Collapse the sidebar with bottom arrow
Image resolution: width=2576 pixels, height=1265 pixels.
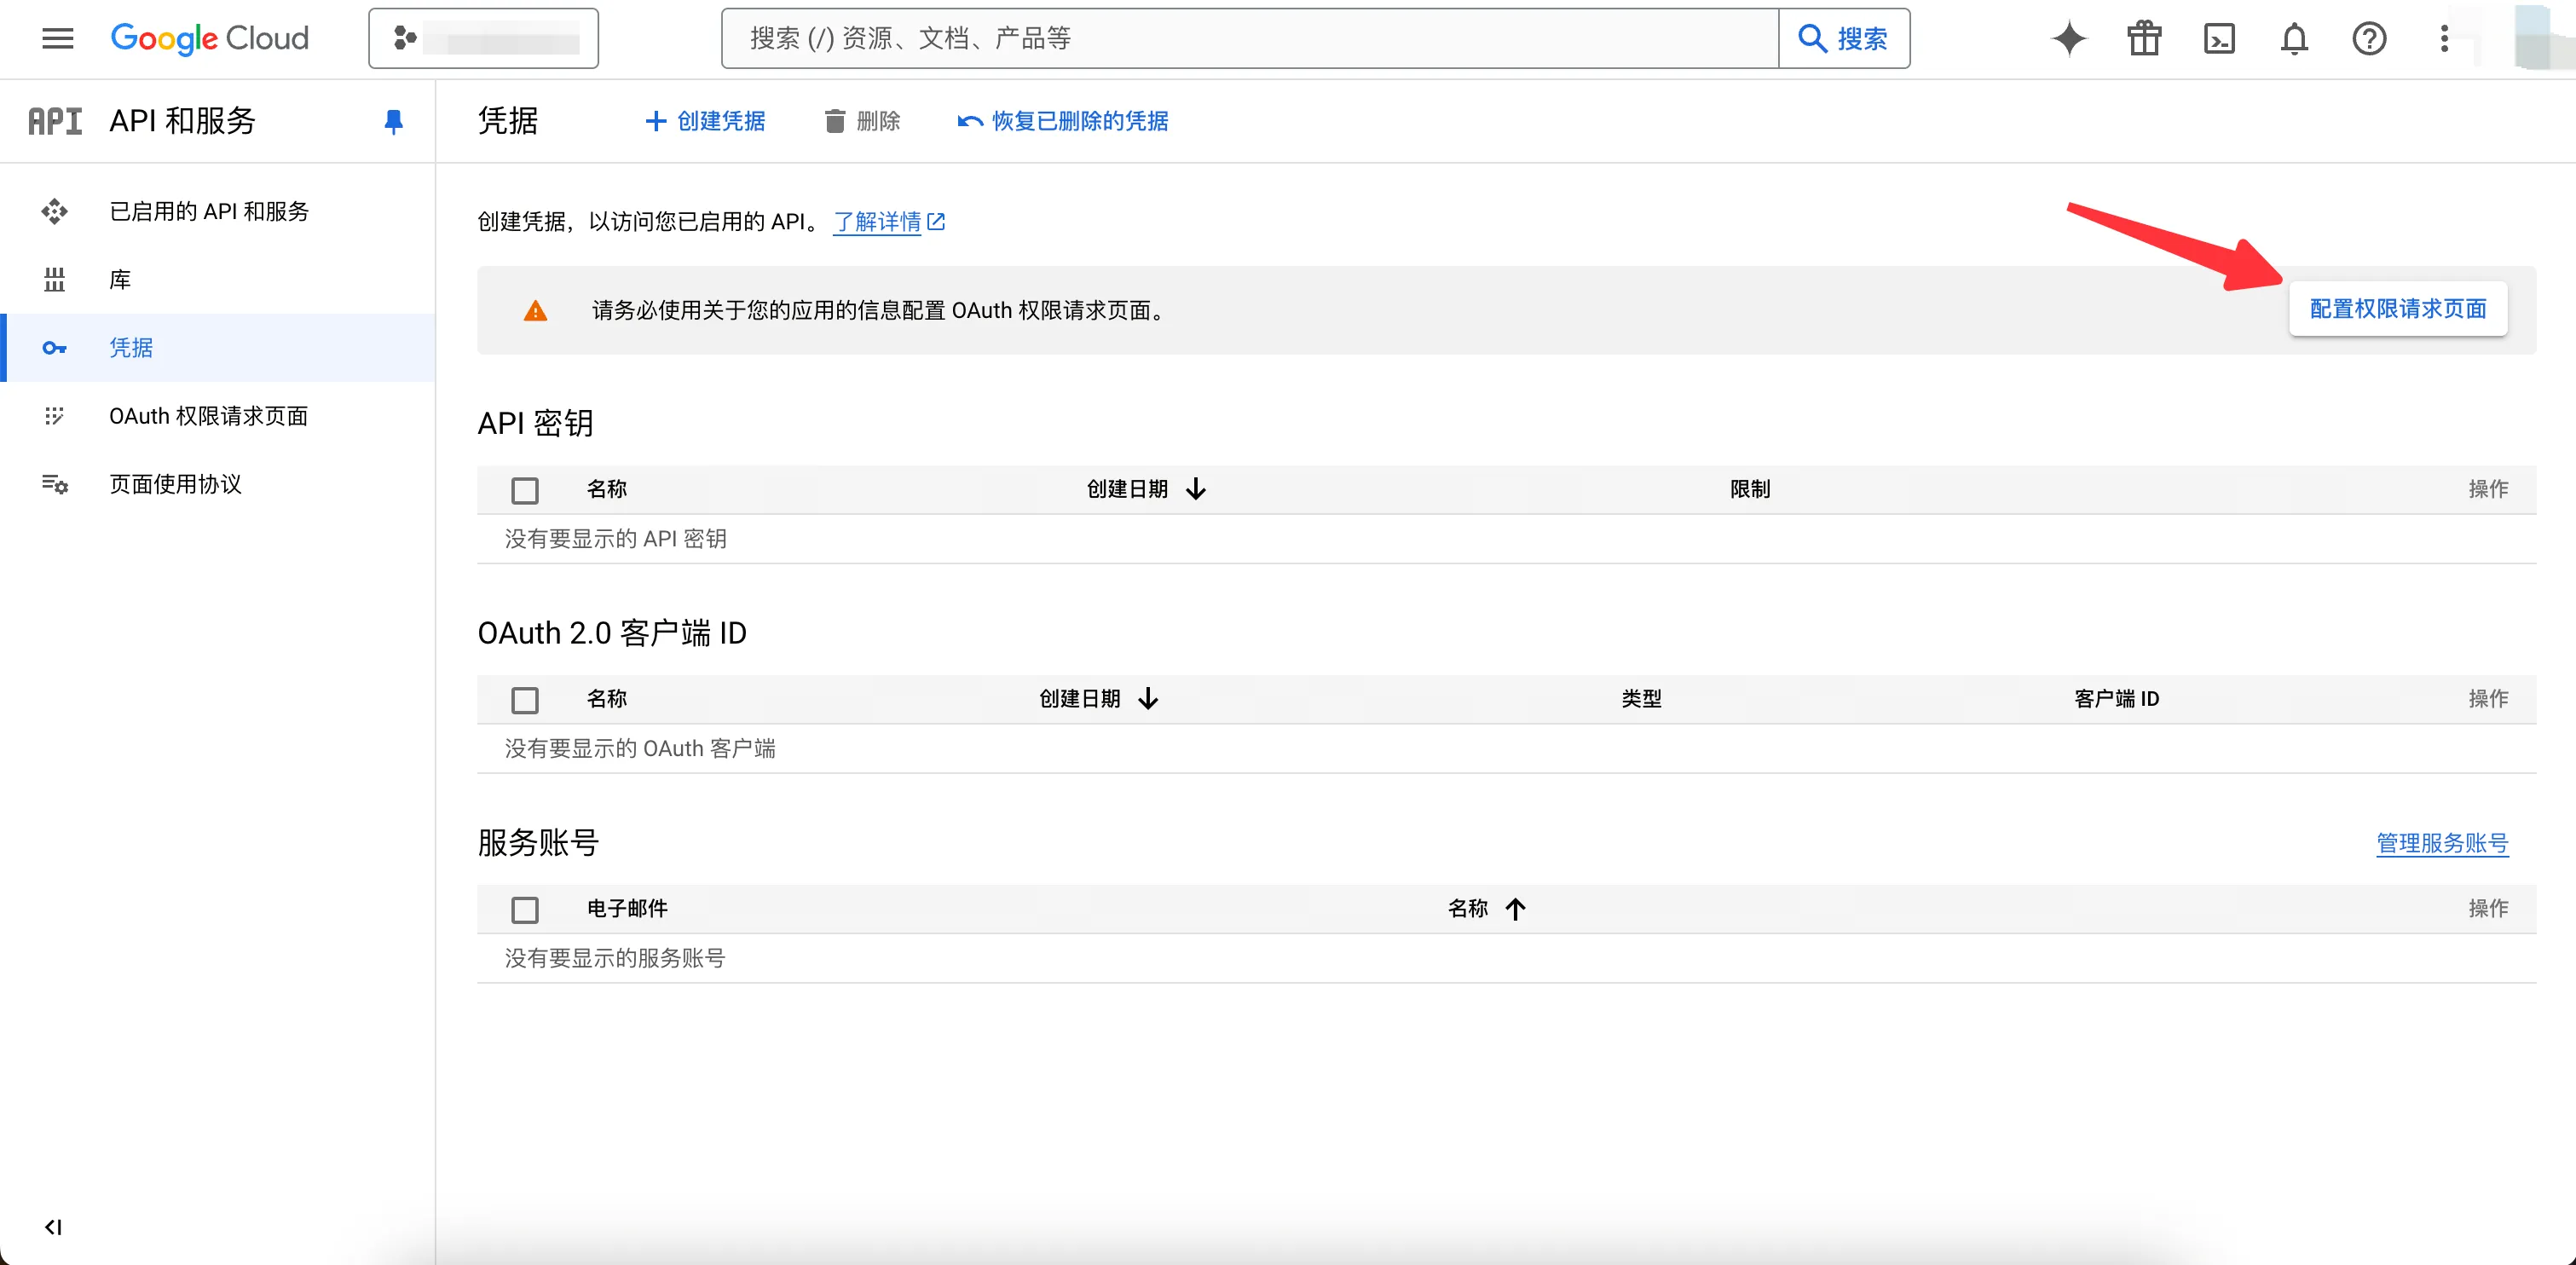53,1226
